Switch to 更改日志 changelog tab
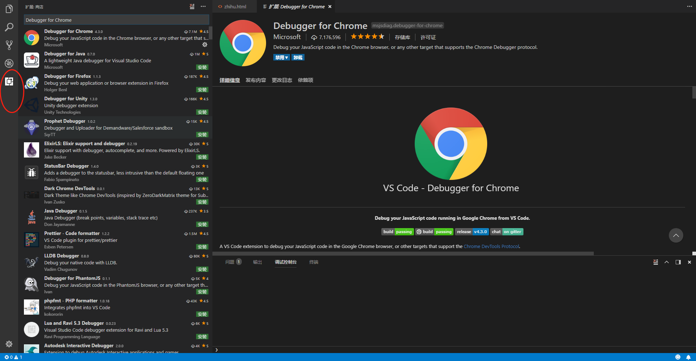 pos(282,80)
